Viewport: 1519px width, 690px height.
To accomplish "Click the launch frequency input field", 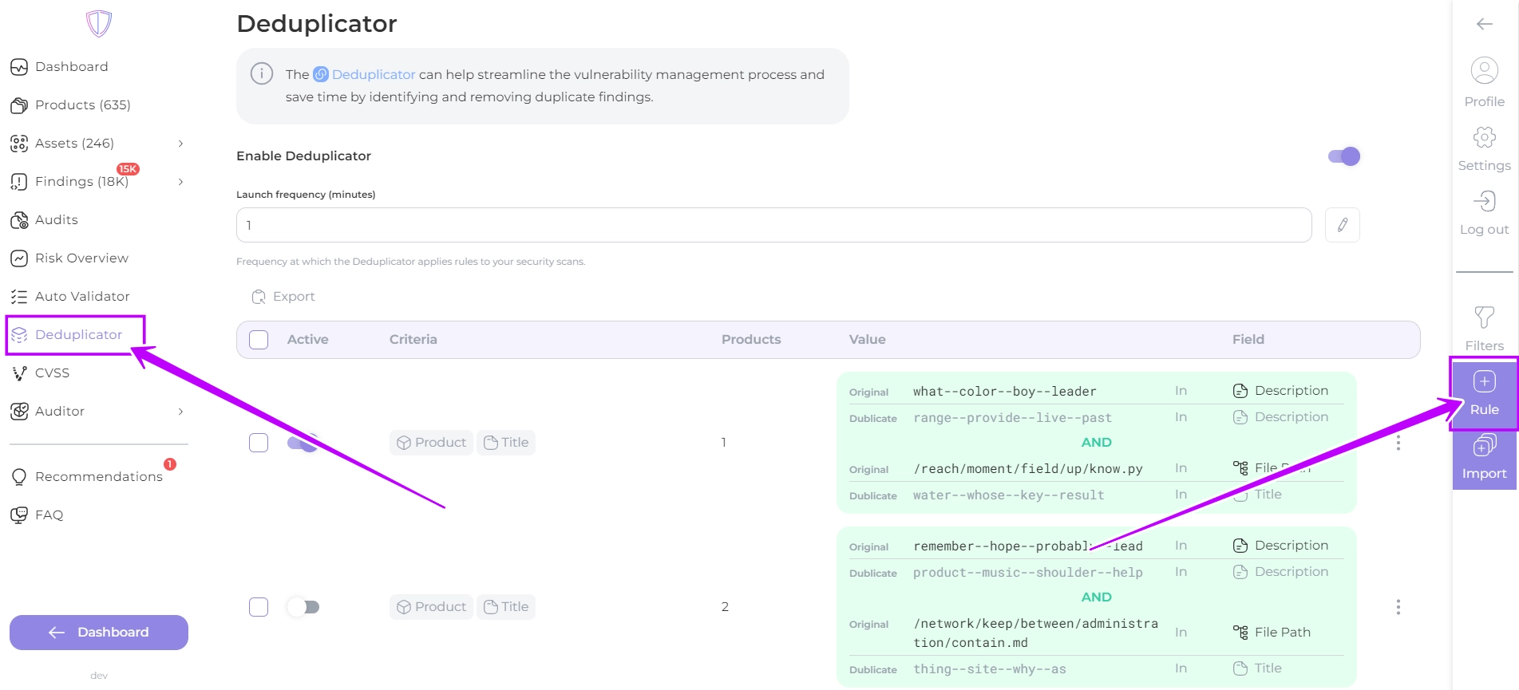I will 773,225.
